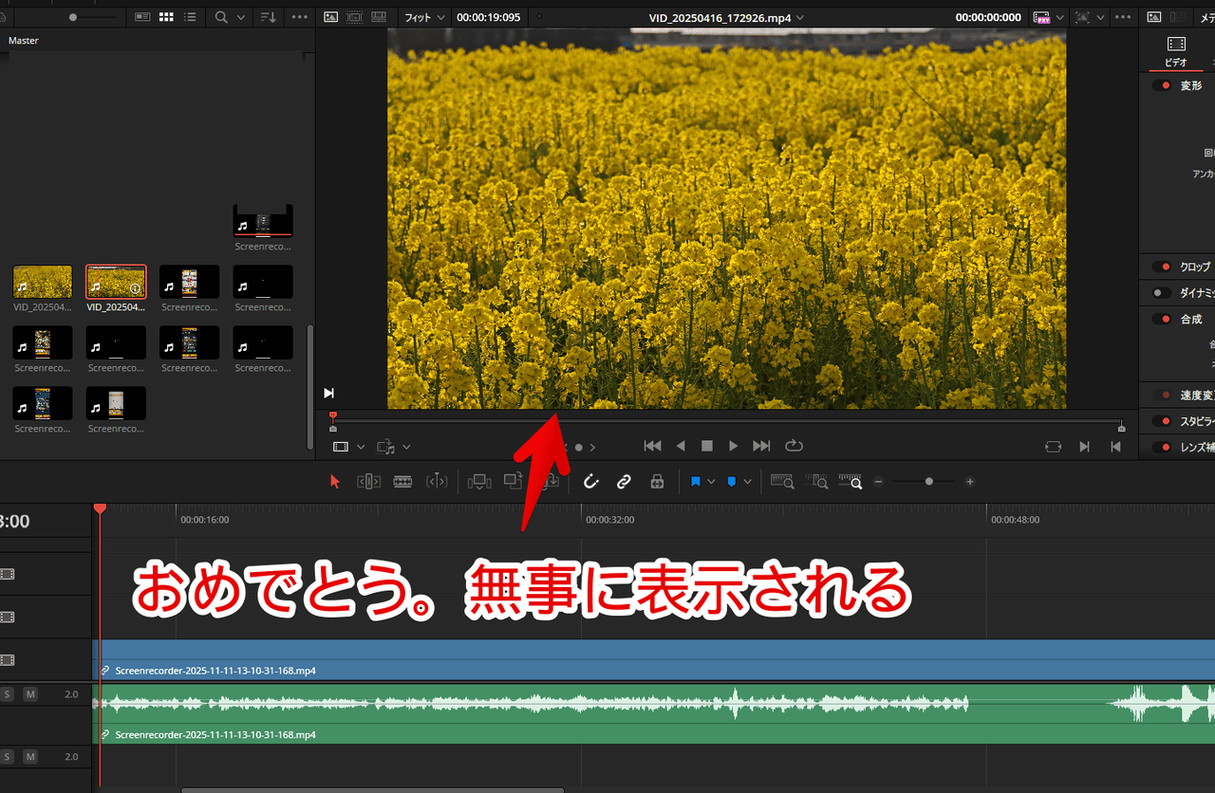Toggle timeline snapping magnet icon
Screen dimensions: 1215x793
tap(590, 482)
